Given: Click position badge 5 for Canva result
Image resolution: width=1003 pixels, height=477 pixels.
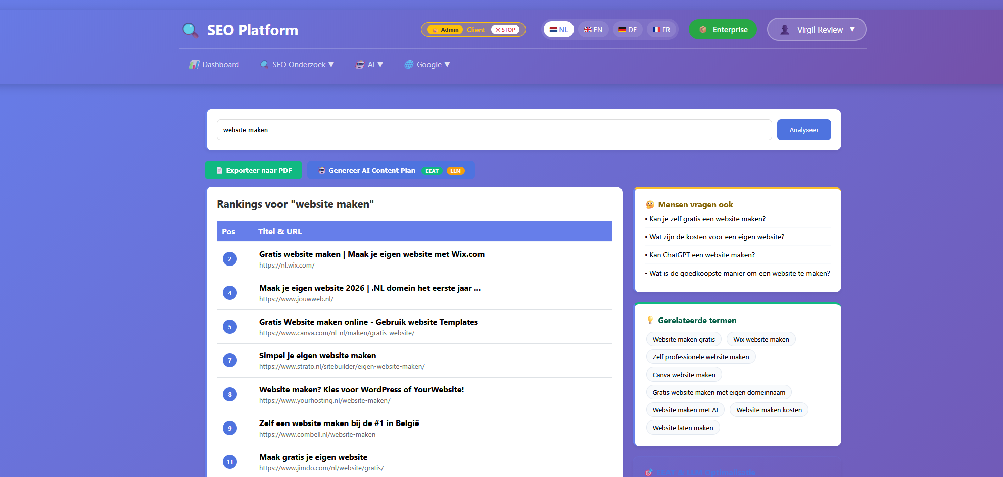Looking at the screenshot, I should click(x=230, y=327).
